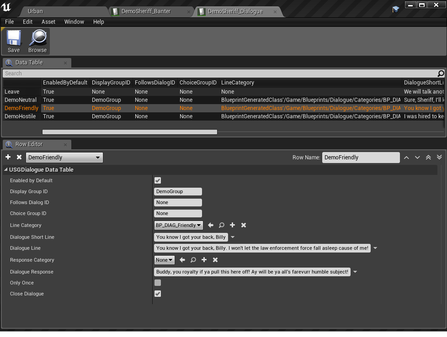The height and width of the screenshot is (337, 447).
Task: Close the DemoSheriff_Dialogue tab
Action: pos(275,12)
